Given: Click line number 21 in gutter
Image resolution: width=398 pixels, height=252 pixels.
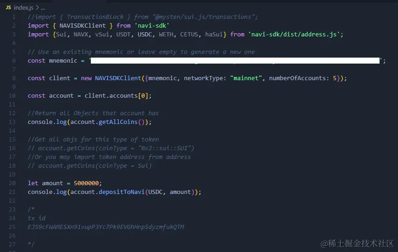Looking at the screenshot, I should [12, 192].
